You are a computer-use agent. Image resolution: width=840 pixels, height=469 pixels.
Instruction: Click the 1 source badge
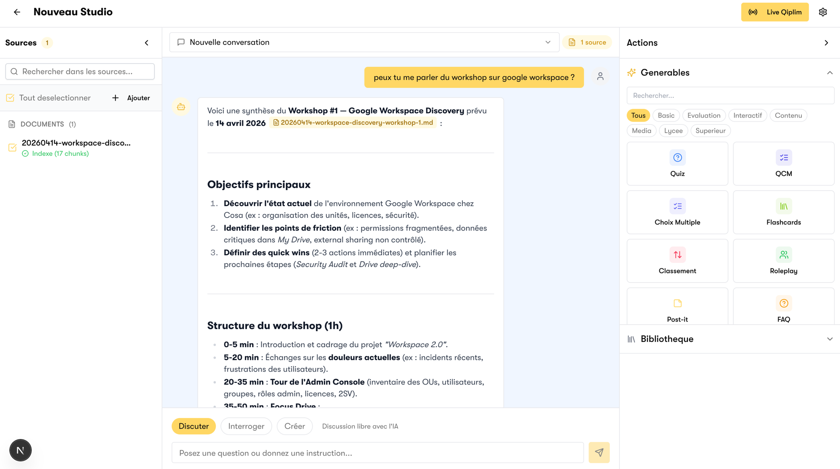pyautogui.click(x=587, y=42)
